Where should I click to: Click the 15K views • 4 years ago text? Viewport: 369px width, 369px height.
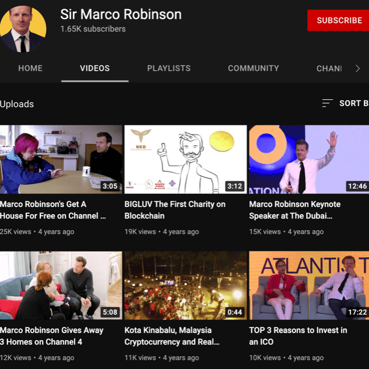(286, 232)
